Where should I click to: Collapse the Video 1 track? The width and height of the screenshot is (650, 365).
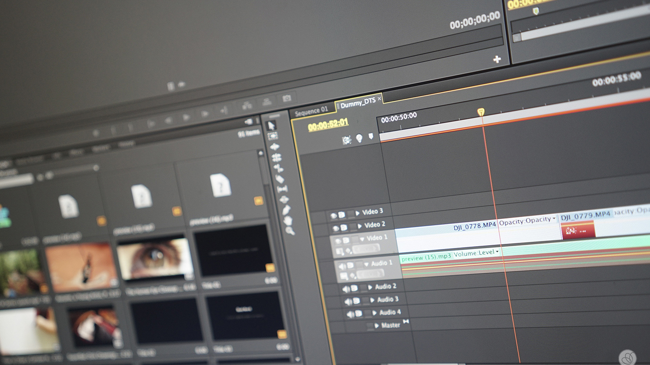[x=362, y=239]
